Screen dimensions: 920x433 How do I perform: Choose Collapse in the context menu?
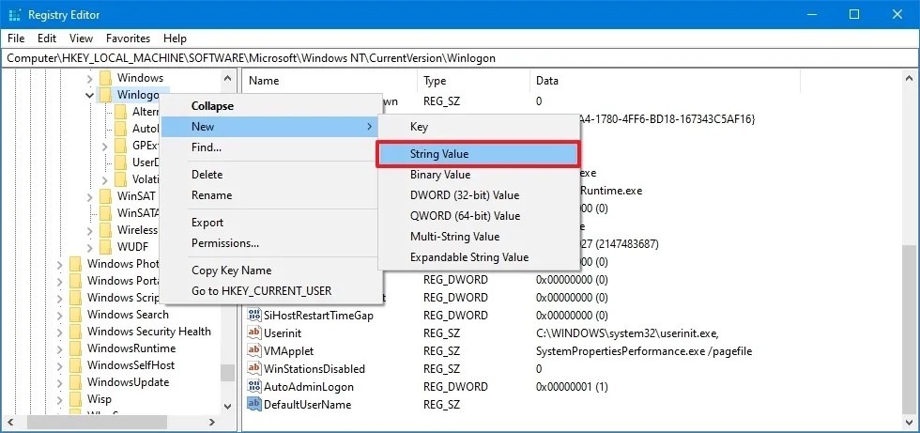(x=271, y=106)
